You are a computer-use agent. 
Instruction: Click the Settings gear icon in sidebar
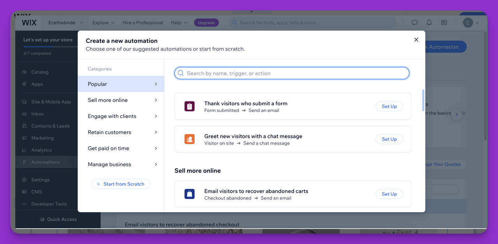24,180
